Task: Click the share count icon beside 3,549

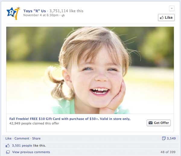Action: pyautogui.click(x=164, y=138)
